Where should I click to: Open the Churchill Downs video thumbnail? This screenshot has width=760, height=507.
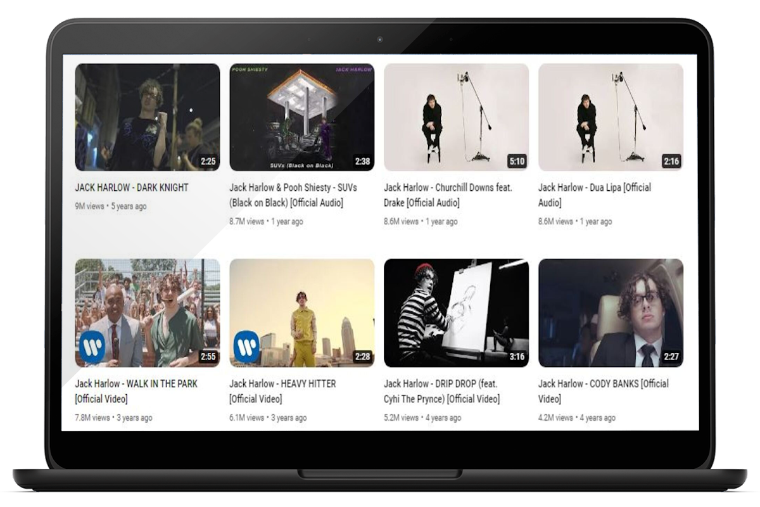click(x=456, y=117)
